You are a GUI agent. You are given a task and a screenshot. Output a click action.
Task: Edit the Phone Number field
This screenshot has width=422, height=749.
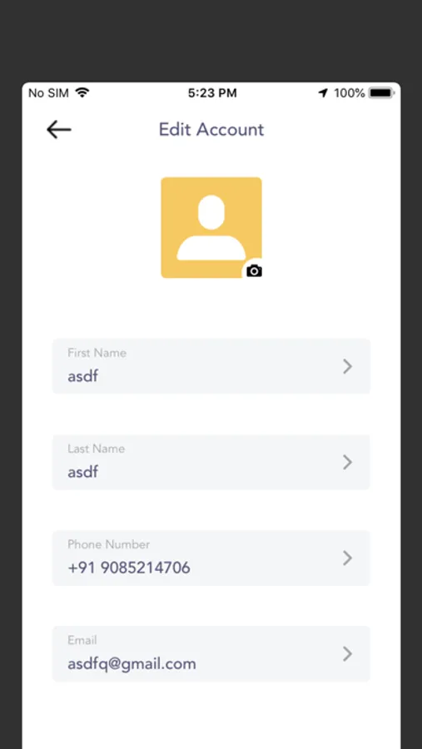click(x=211, y=558)
